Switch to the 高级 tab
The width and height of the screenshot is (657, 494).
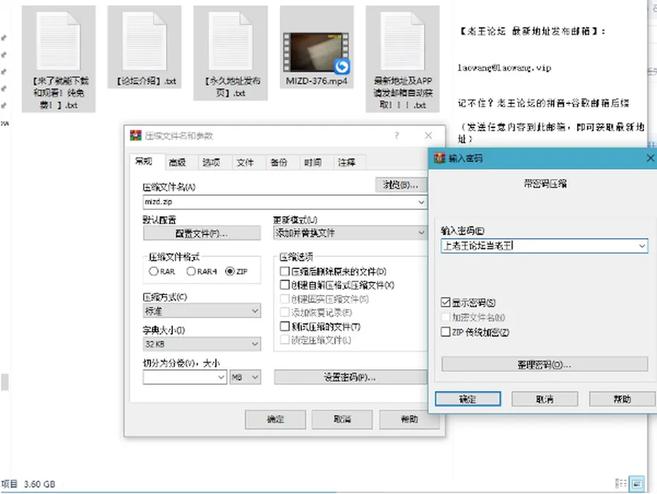[177, 163]
